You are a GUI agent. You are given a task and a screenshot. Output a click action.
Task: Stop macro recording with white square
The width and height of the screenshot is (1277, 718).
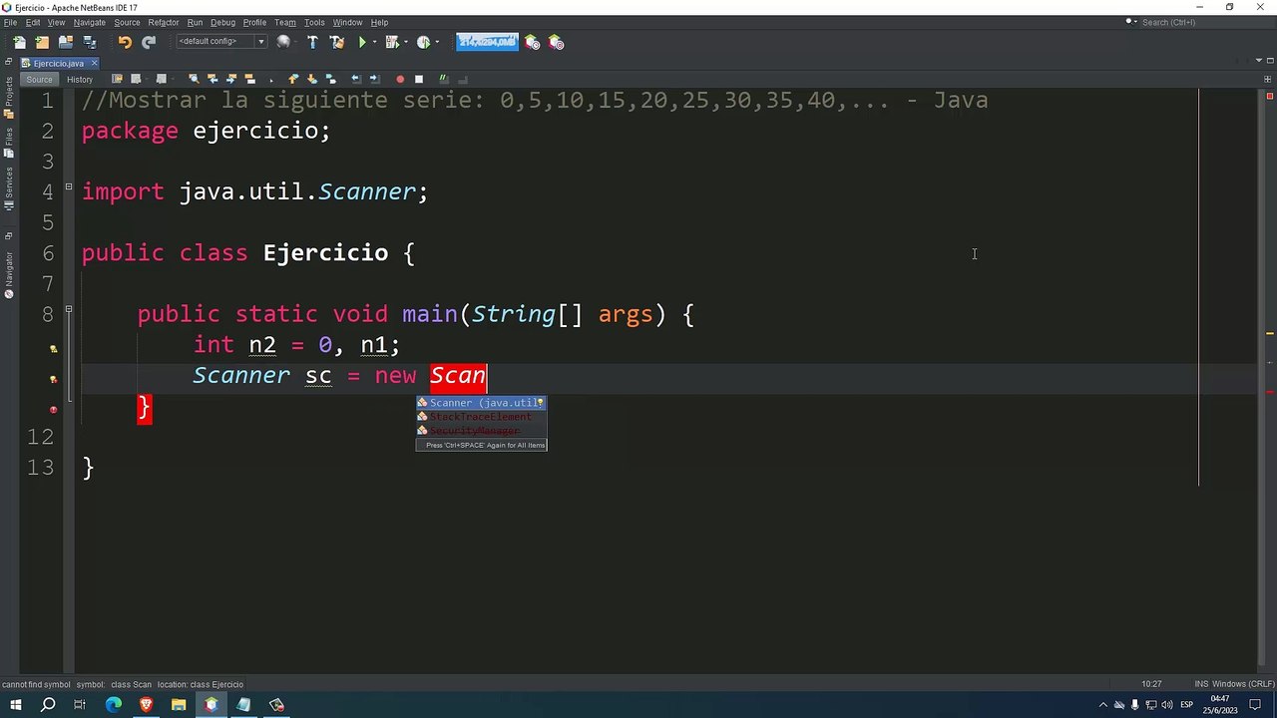coord(419,79)
